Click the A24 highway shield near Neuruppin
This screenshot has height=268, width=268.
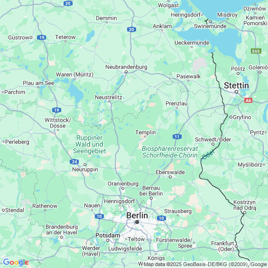74,162
